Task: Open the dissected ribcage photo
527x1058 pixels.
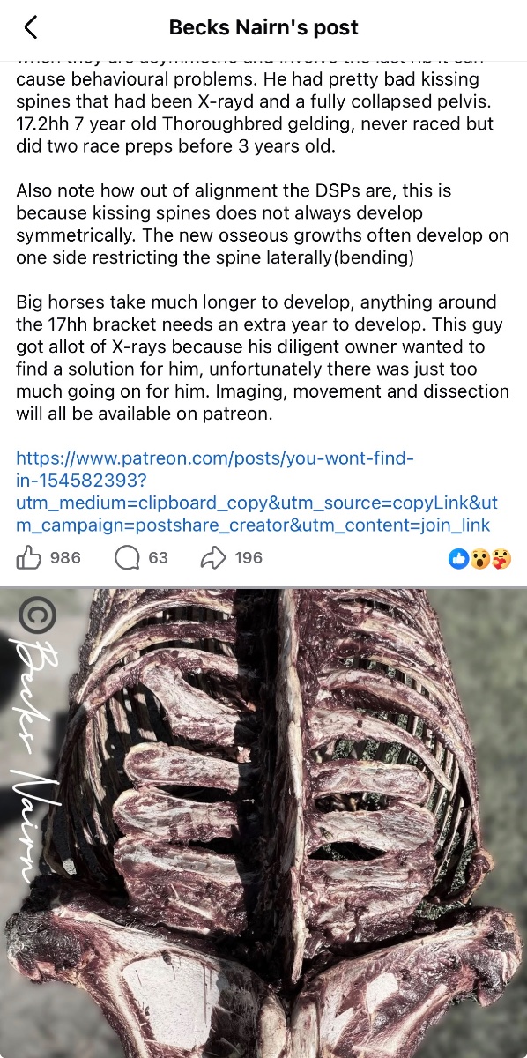Action: [x=263, y=823]
